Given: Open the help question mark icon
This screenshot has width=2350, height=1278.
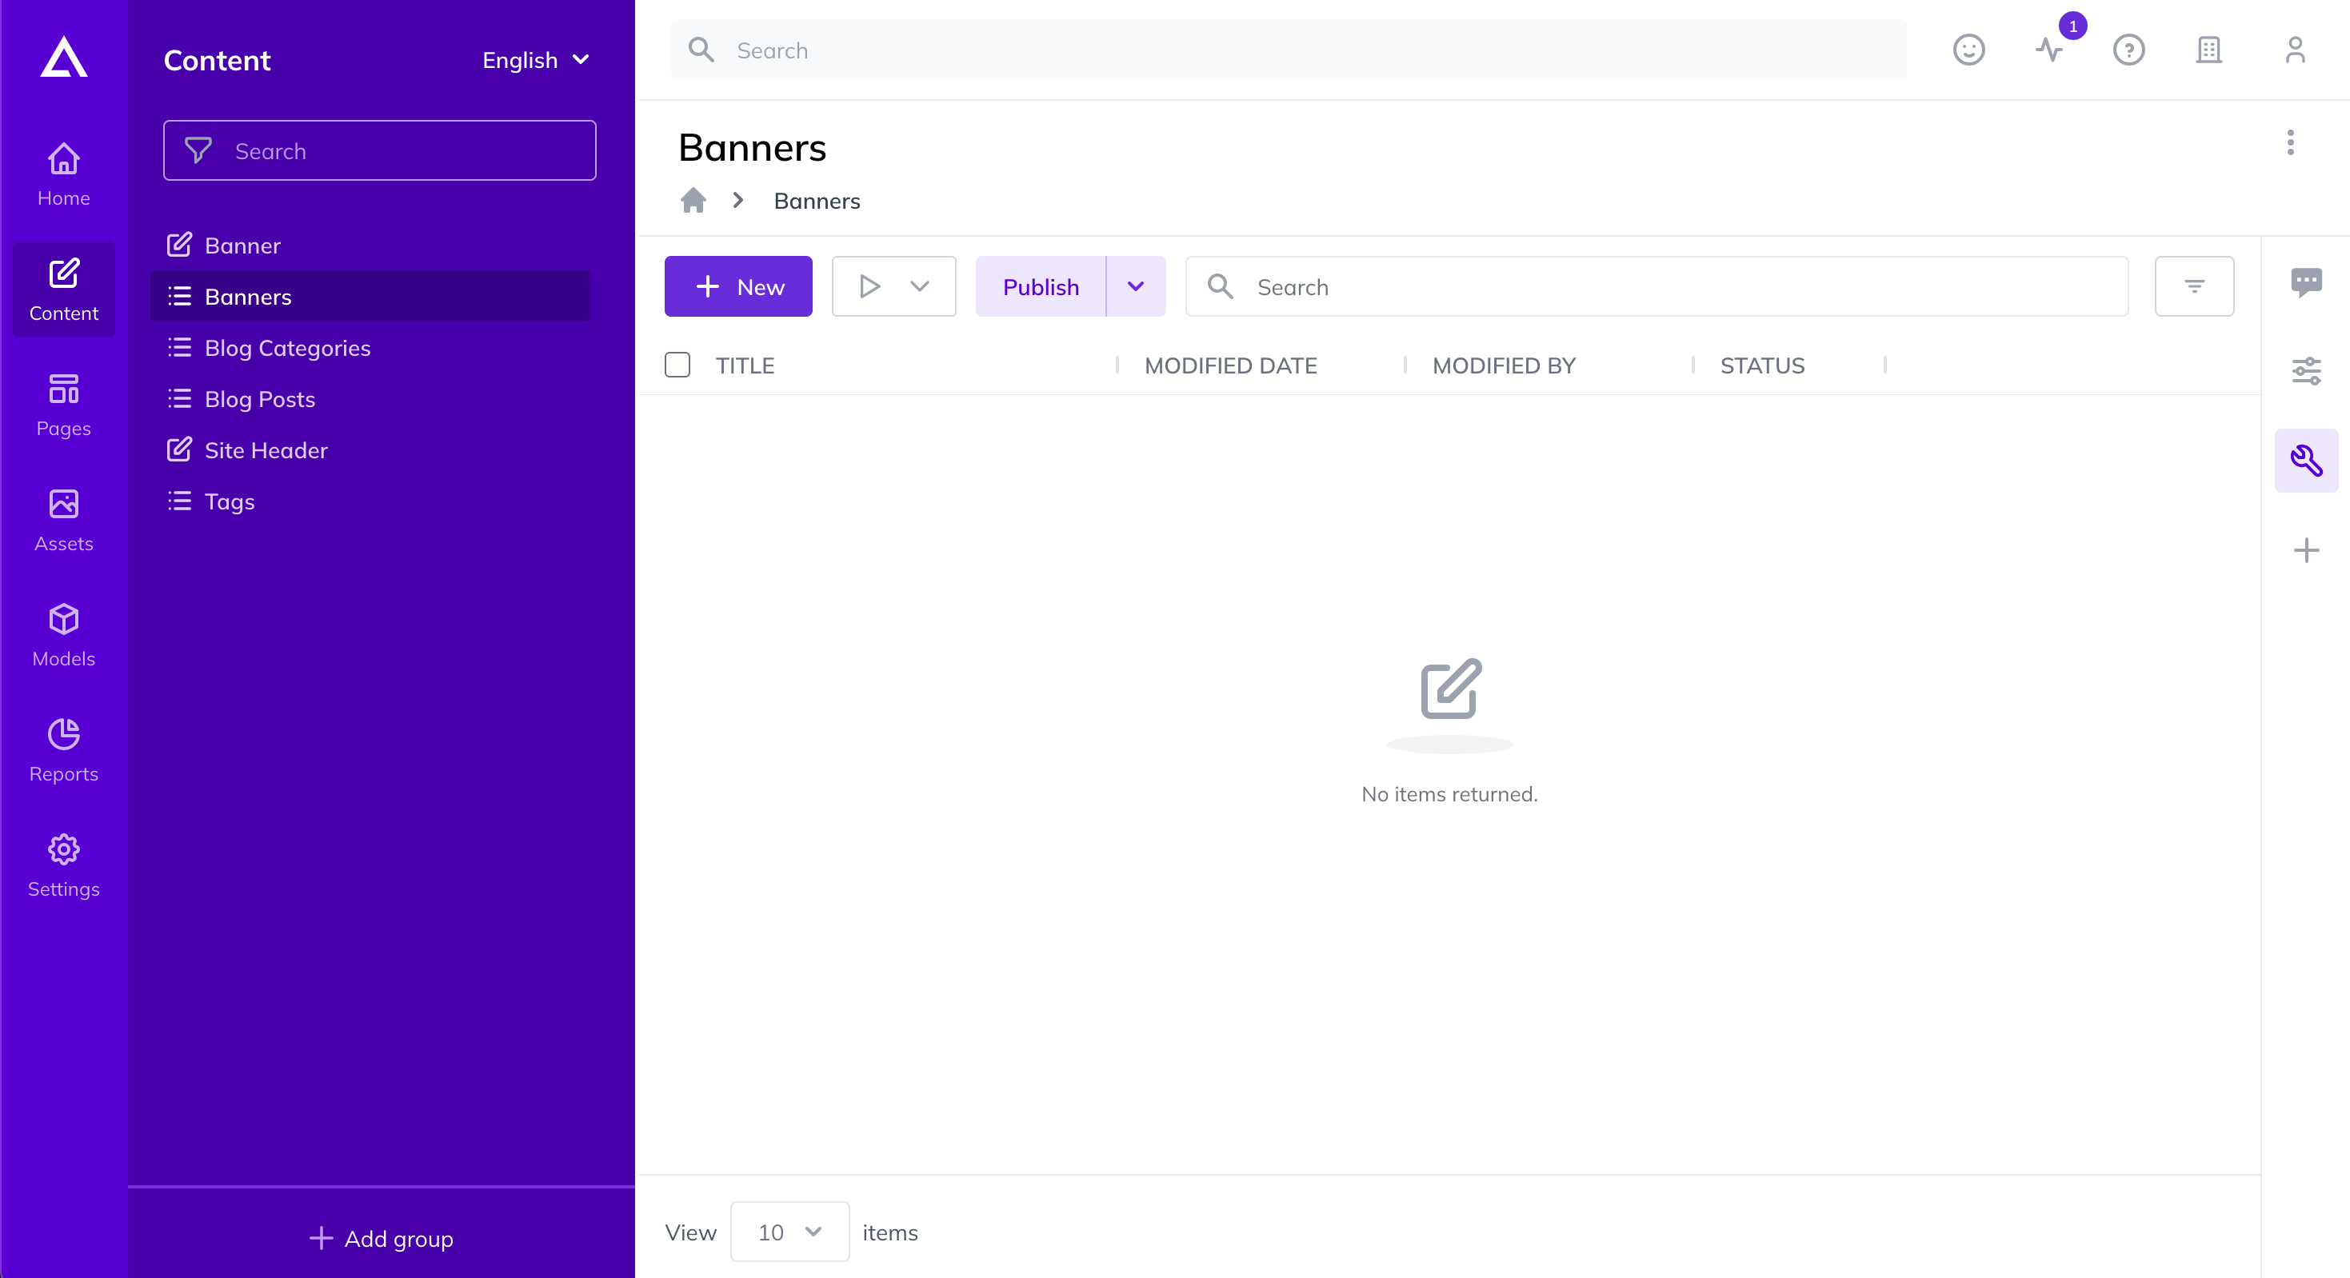Looking at the screenshot, I should 2129,50.
